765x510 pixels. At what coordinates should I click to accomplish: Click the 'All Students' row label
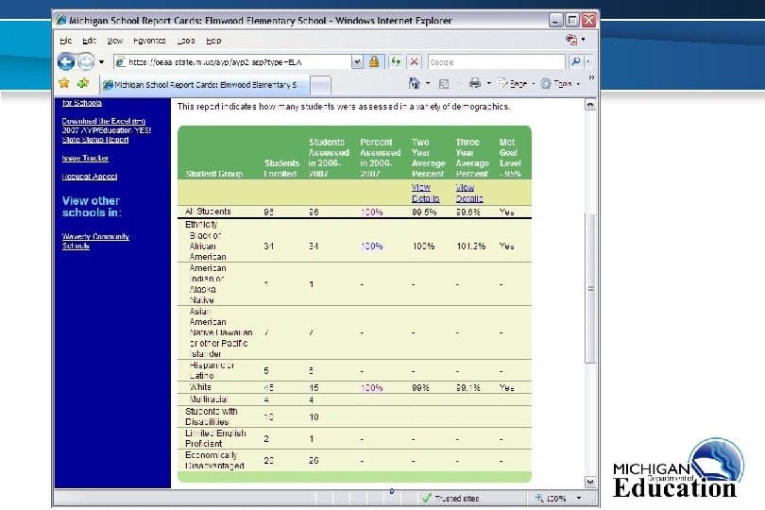208,212
